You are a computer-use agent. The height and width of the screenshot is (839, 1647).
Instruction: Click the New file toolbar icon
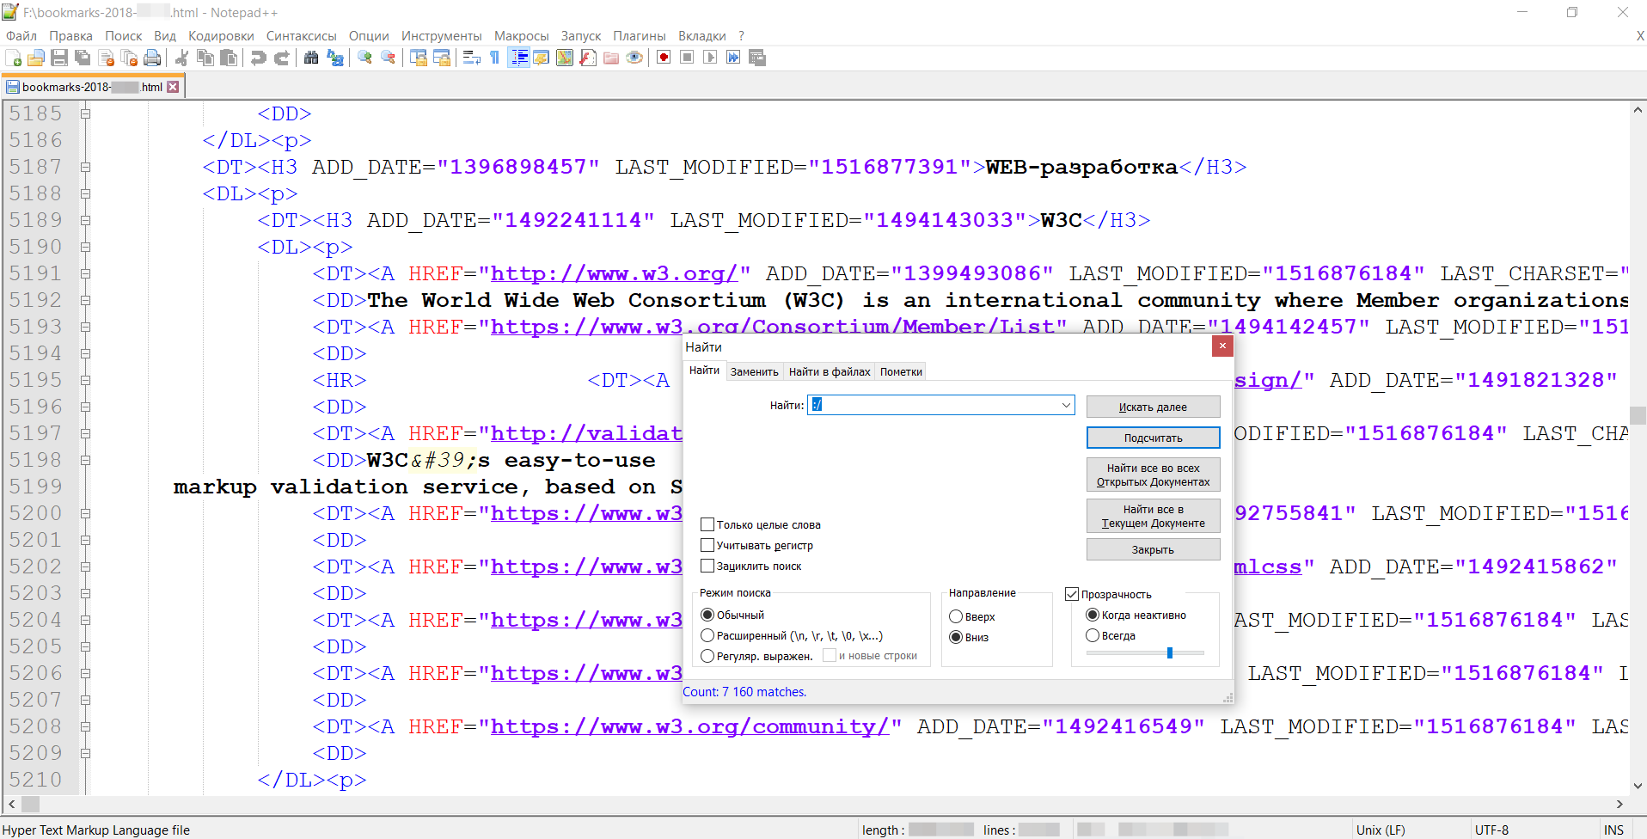[x=14, y=58]
